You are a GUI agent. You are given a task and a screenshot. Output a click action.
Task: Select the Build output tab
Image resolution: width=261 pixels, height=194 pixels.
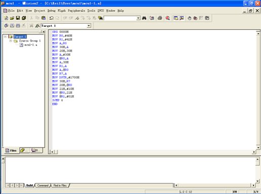tap(29, 185)
